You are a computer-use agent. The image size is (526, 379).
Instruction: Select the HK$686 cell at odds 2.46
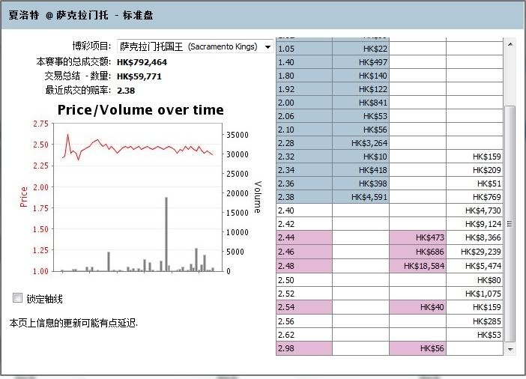click(417, 252)
